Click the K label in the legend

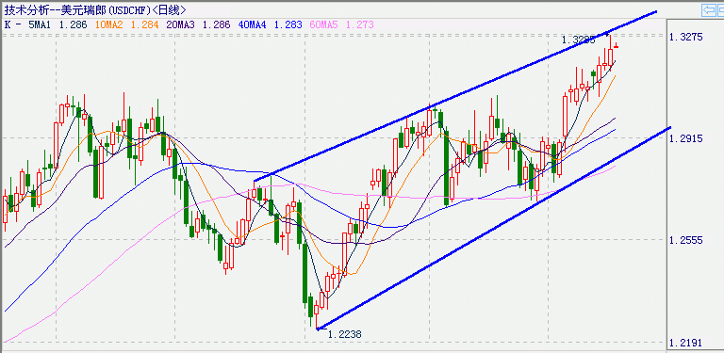pos(7,24)
